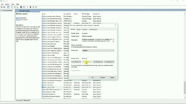Click gear icon of Windows Event Collector row

point(42,42)
